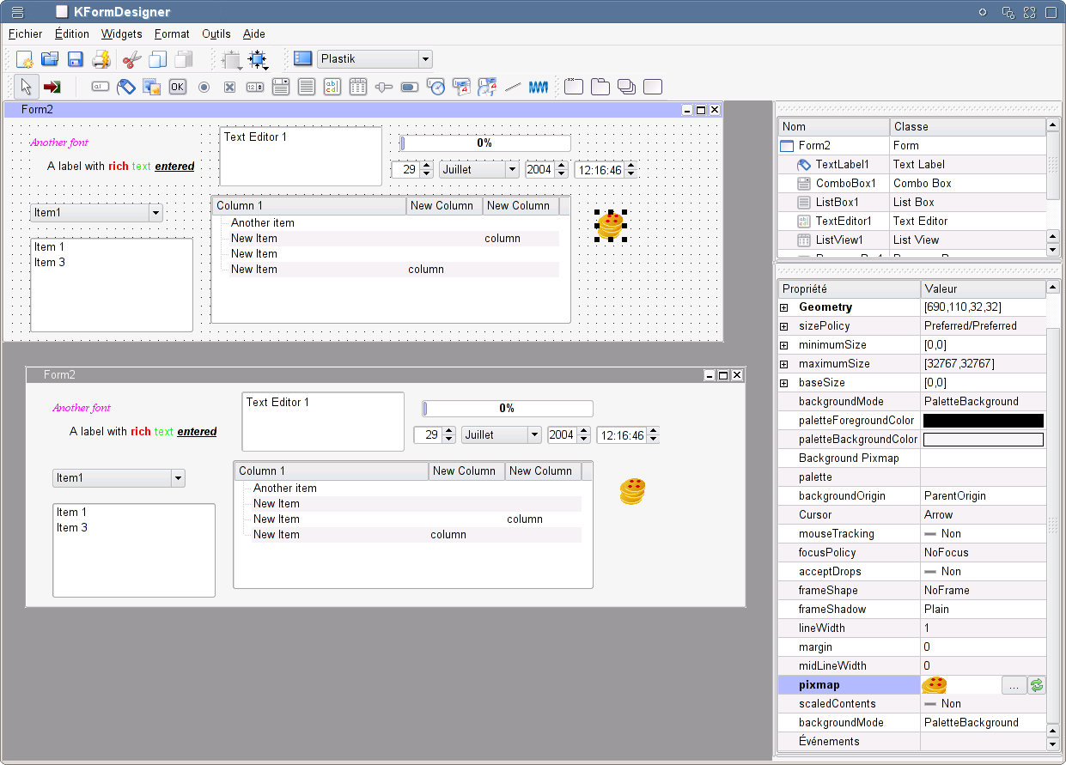Expand the maximumSize property
Viewport: 1066px width, 765px height.
point(783,363)
